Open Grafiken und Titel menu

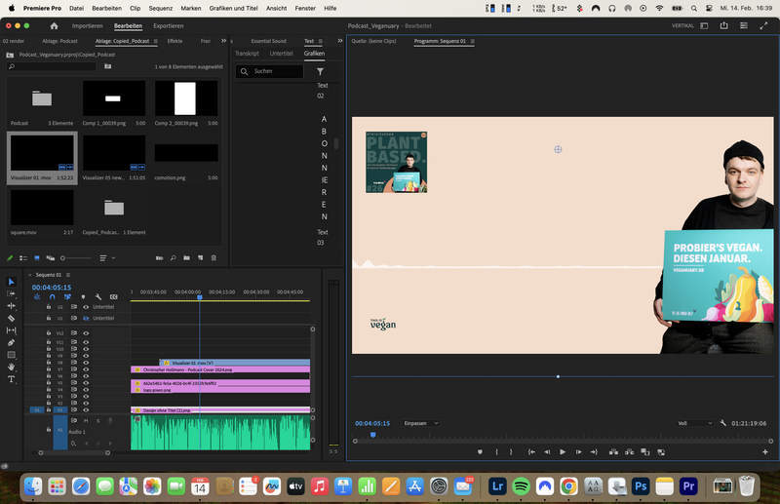click(x=233, y=9)
